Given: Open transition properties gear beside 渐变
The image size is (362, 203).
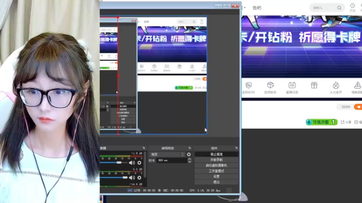Looking at the screenshot, I should 189,154.
